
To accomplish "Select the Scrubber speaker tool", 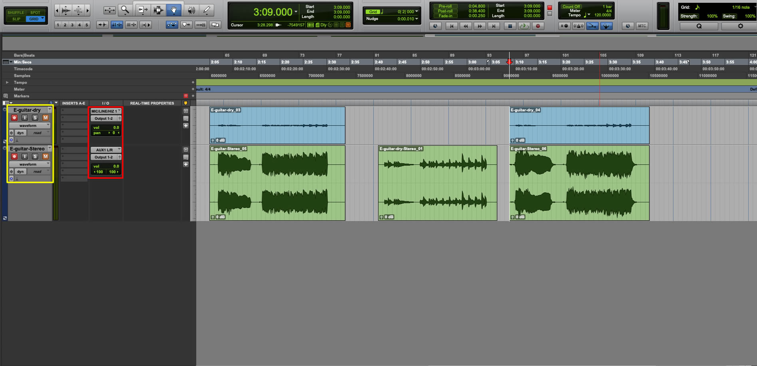I will 191,10.
